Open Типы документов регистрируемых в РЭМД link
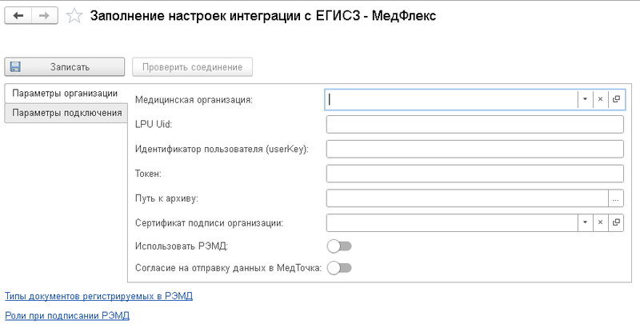This screenshot has width=640, height=324. click(98, 296)
